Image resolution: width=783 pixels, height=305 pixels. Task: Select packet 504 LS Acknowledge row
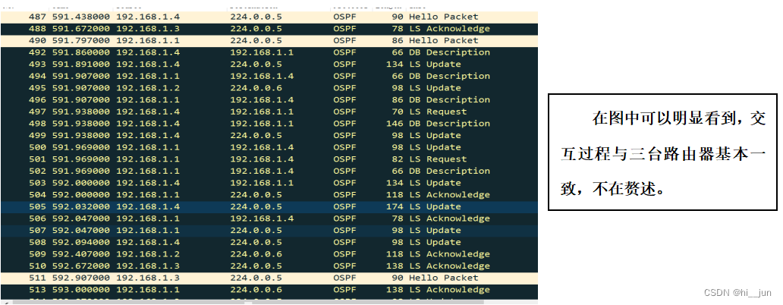[x=269, y=195]
